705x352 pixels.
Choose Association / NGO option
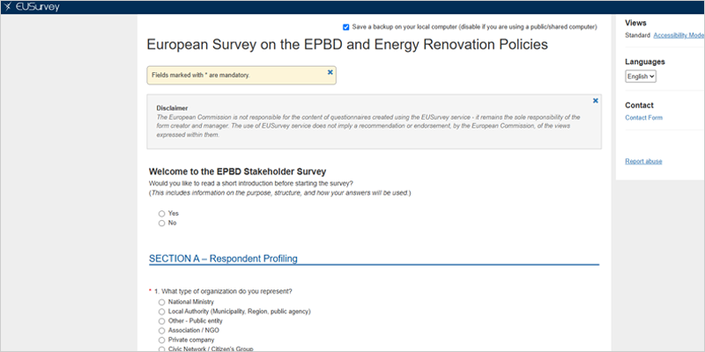coord(162,331)
